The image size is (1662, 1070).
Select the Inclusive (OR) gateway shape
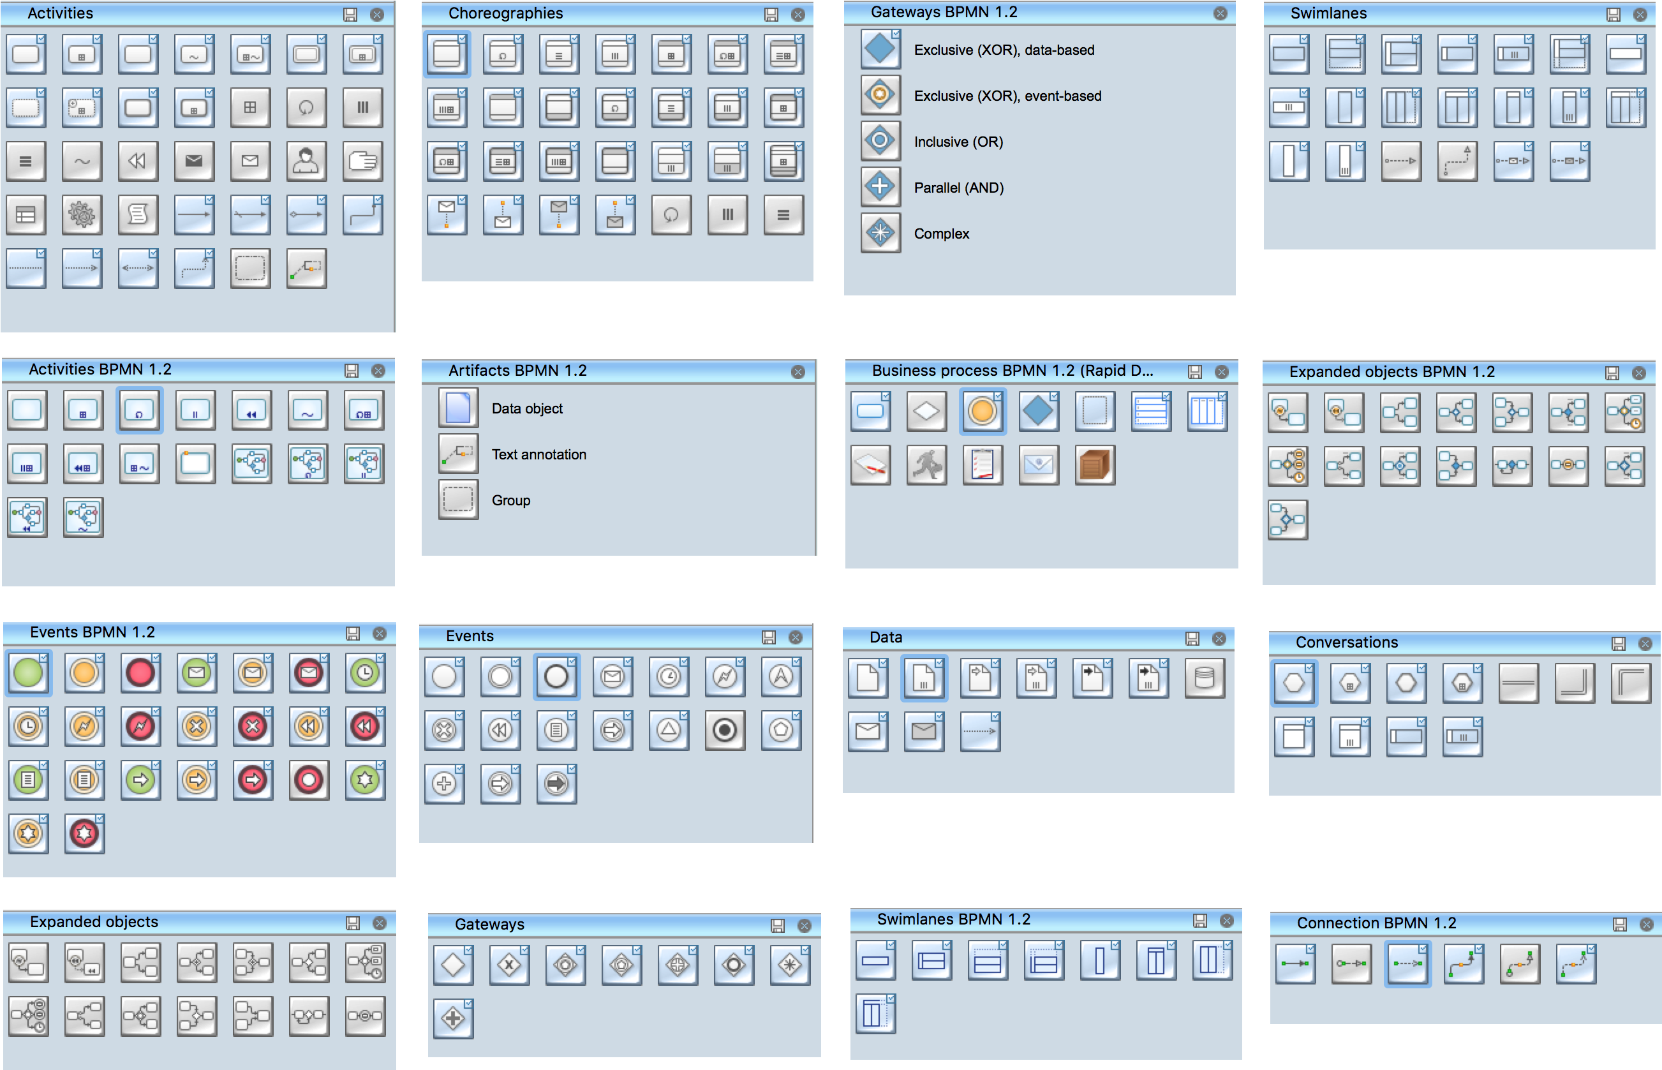[880, 140]
